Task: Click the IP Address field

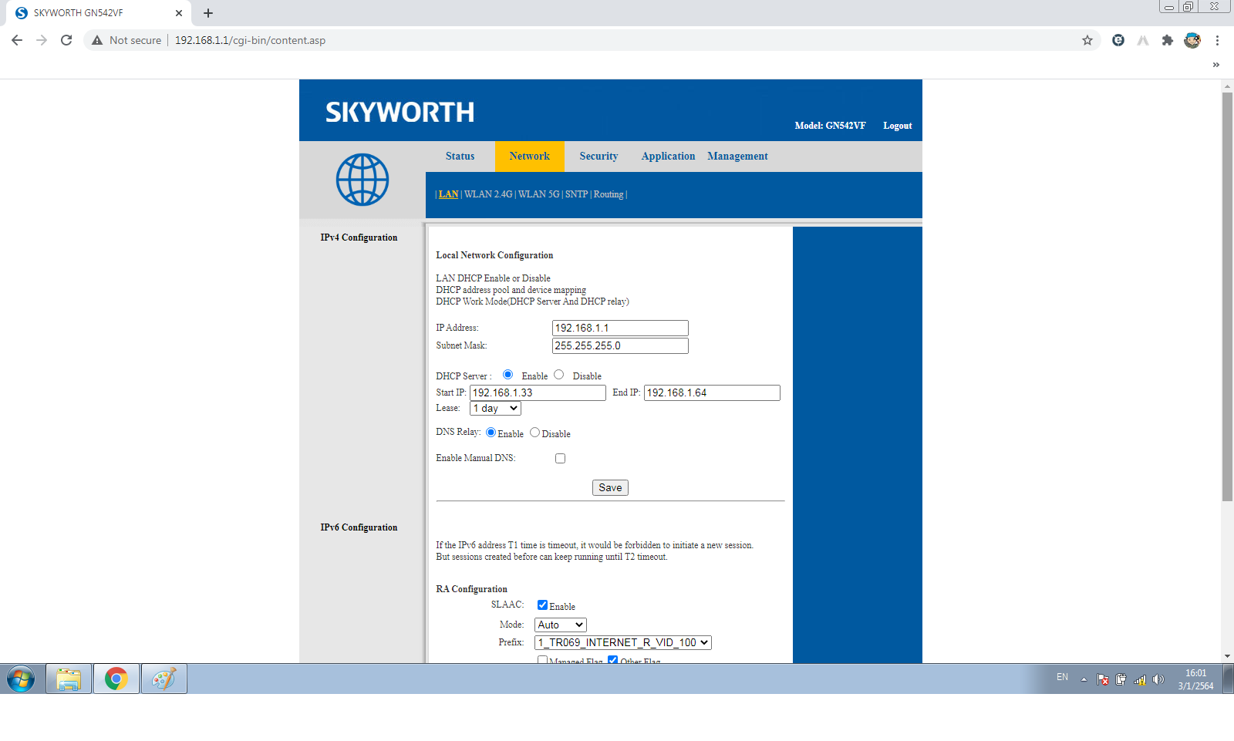Action: [x=620, y=328]
